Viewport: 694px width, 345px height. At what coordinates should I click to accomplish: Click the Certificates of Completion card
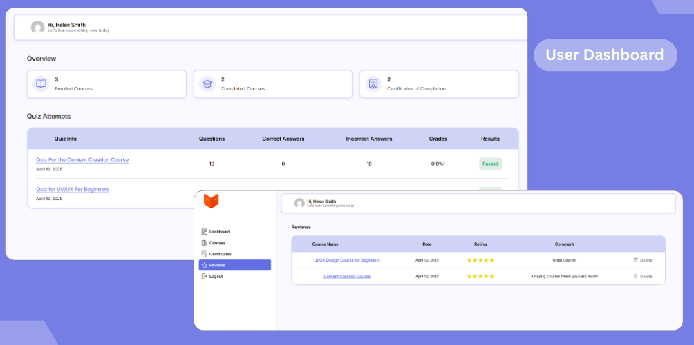pos(439,84)
